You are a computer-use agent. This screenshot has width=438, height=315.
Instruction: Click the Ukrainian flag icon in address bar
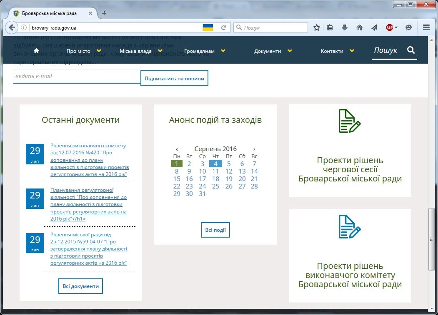[208, 27]
